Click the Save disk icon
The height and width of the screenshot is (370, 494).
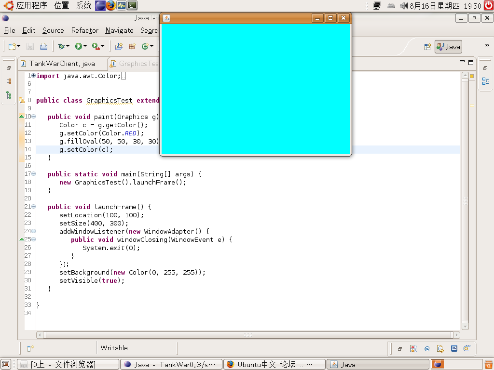tap(30, 47)
